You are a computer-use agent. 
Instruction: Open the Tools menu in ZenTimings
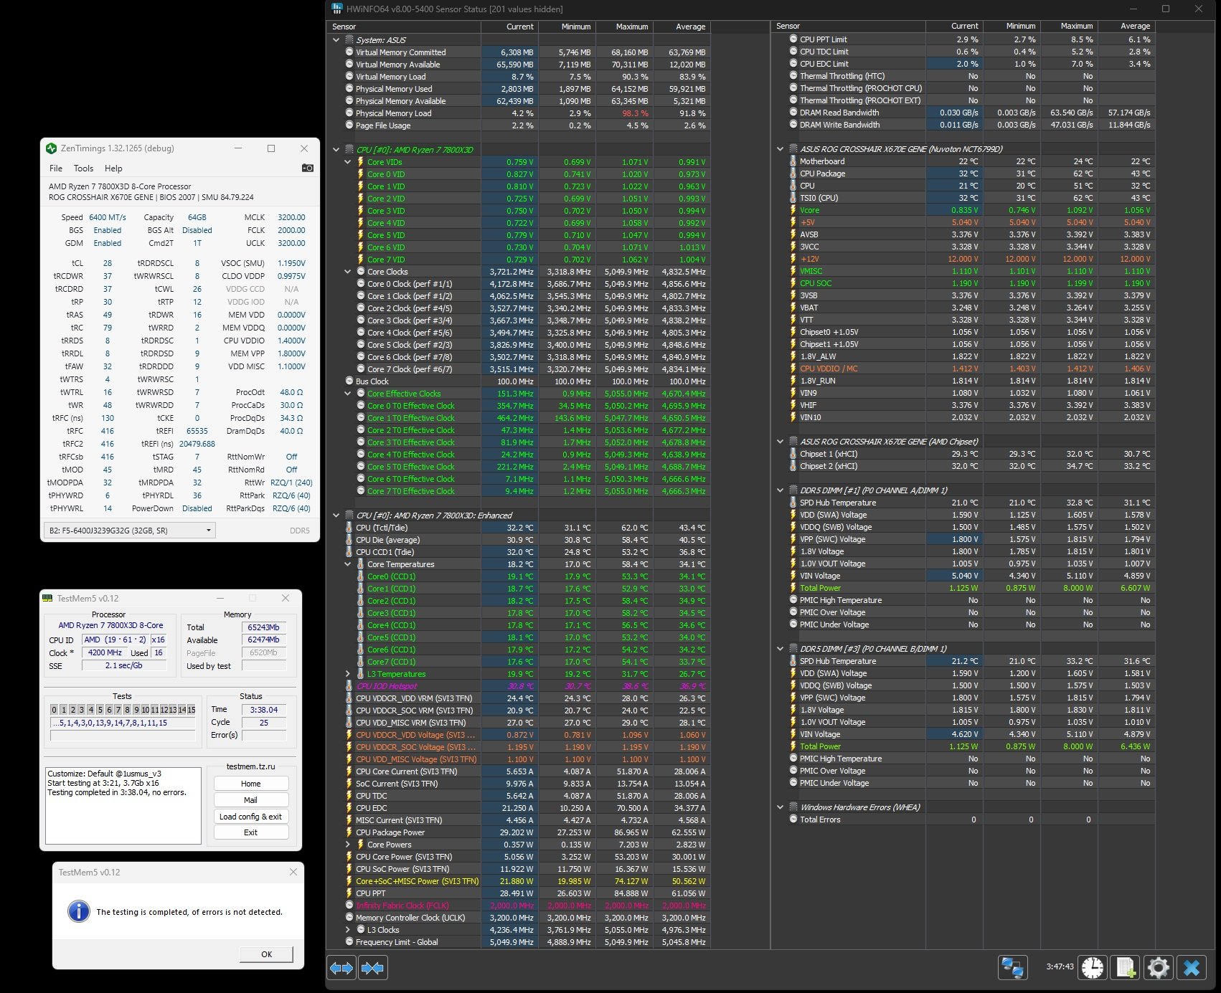pos(83,168)
